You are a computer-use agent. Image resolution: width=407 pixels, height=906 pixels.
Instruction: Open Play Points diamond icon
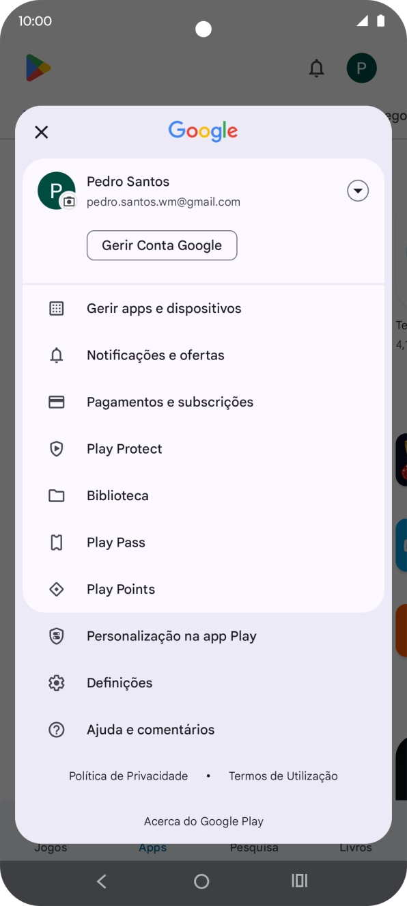[x=57, y=588]
